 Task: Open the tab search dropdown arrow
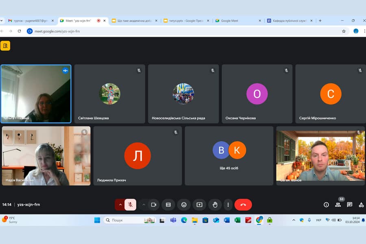pos(2,21)
